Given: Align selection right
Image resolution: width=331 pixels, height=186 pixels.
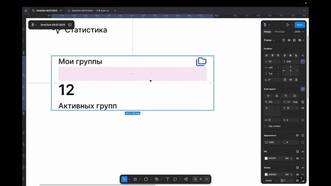Looking at the screenshot, I should pyautogui.click(x=278, y=55).
